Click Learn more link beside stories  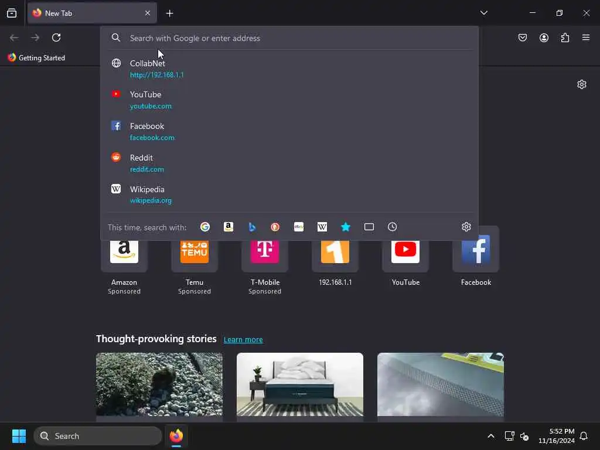243,339
